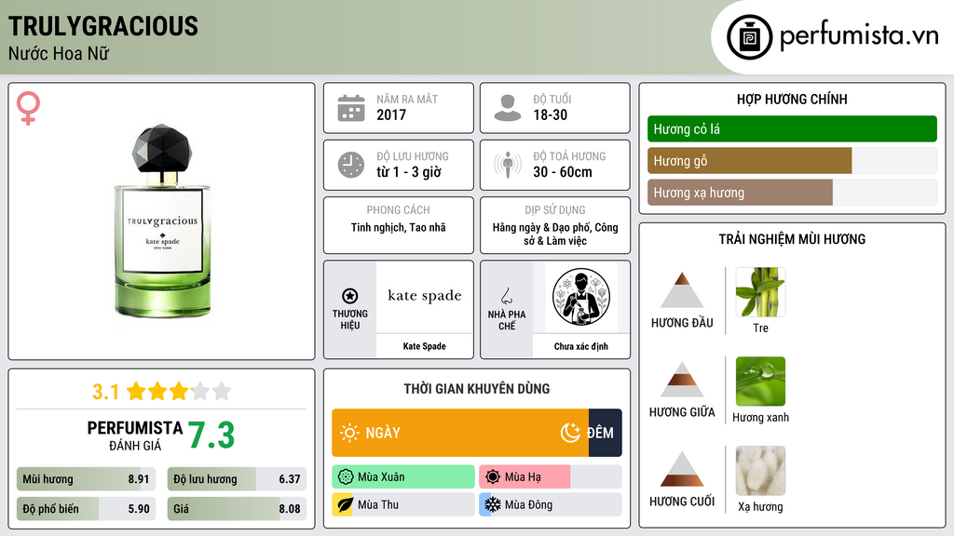
Task: Click the sillage value 30 - 60cm
Action: [563, 172]
